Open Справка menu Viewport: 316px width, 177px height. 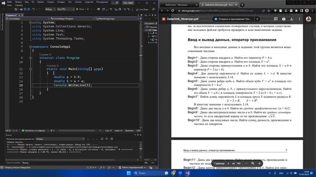point(19,5)
